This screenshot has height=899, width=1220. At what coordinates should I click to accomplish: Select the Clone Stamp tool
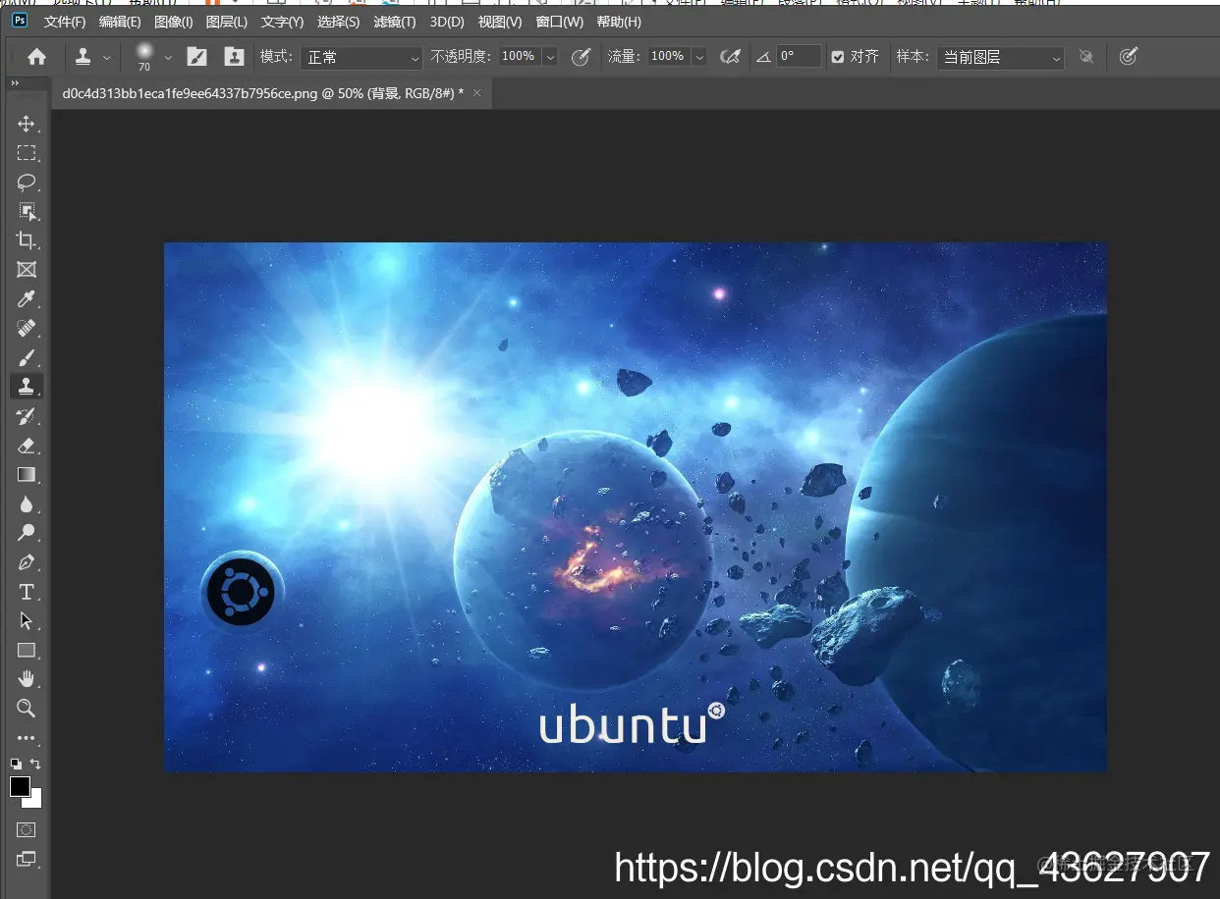pos(27,387)
